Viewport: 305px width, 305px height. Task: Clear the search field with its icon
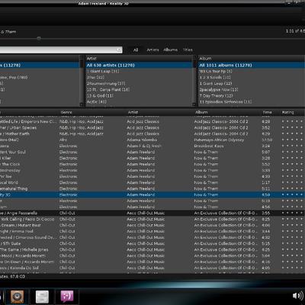pos(119,50)
